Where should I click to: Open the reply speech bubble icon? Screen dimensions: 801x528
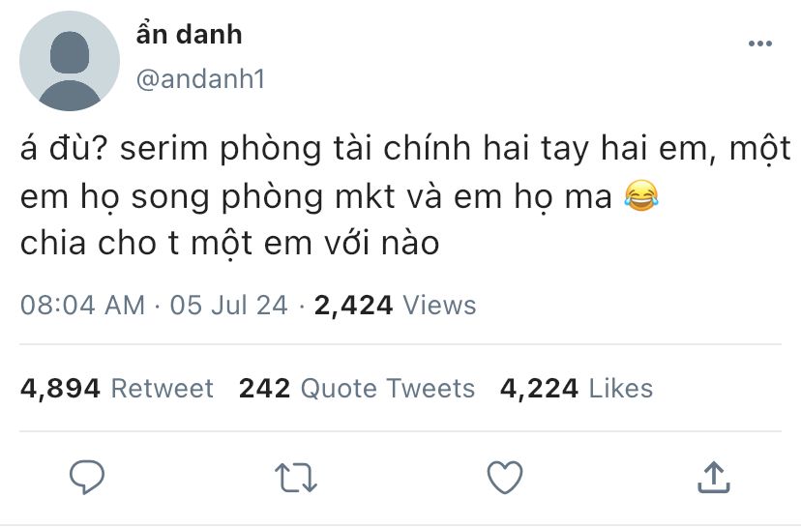[87, 477]
